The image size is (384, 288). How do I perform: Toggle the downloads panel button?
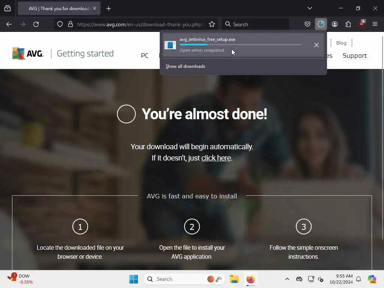click(x=321, y=24)
